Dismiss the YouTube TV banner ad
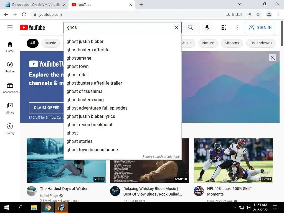Screen dimensions: 284x213 point(273,58)
